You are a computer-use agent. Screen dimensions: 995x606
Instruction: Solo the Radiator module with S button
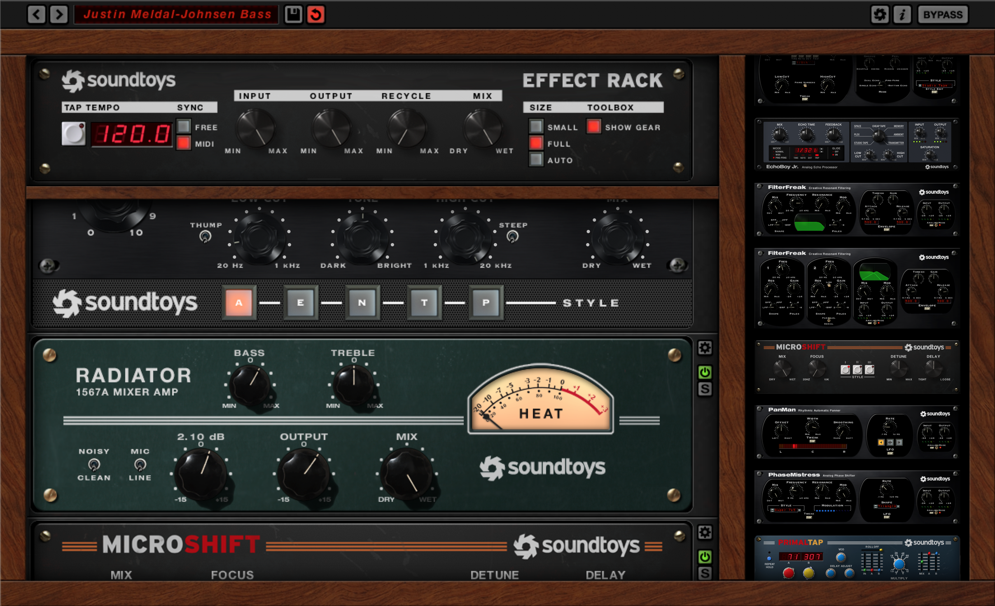point(705,389)
